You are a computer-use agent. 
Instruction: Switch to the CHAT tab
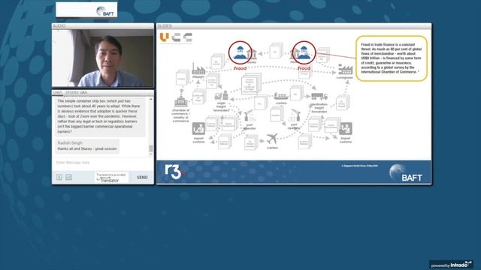coord(57,92)
